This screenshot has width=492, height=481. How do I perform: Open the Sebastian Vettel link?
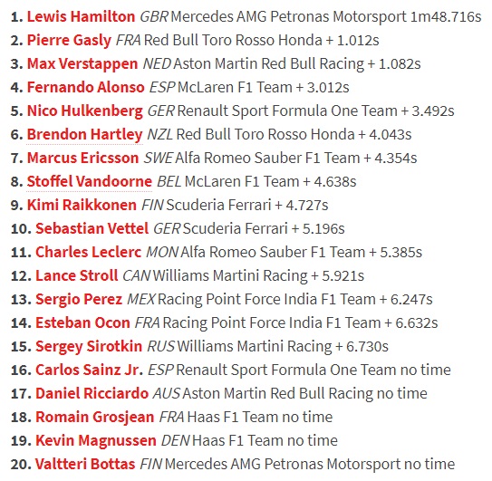pyautogui.click(x=92, y=228)
